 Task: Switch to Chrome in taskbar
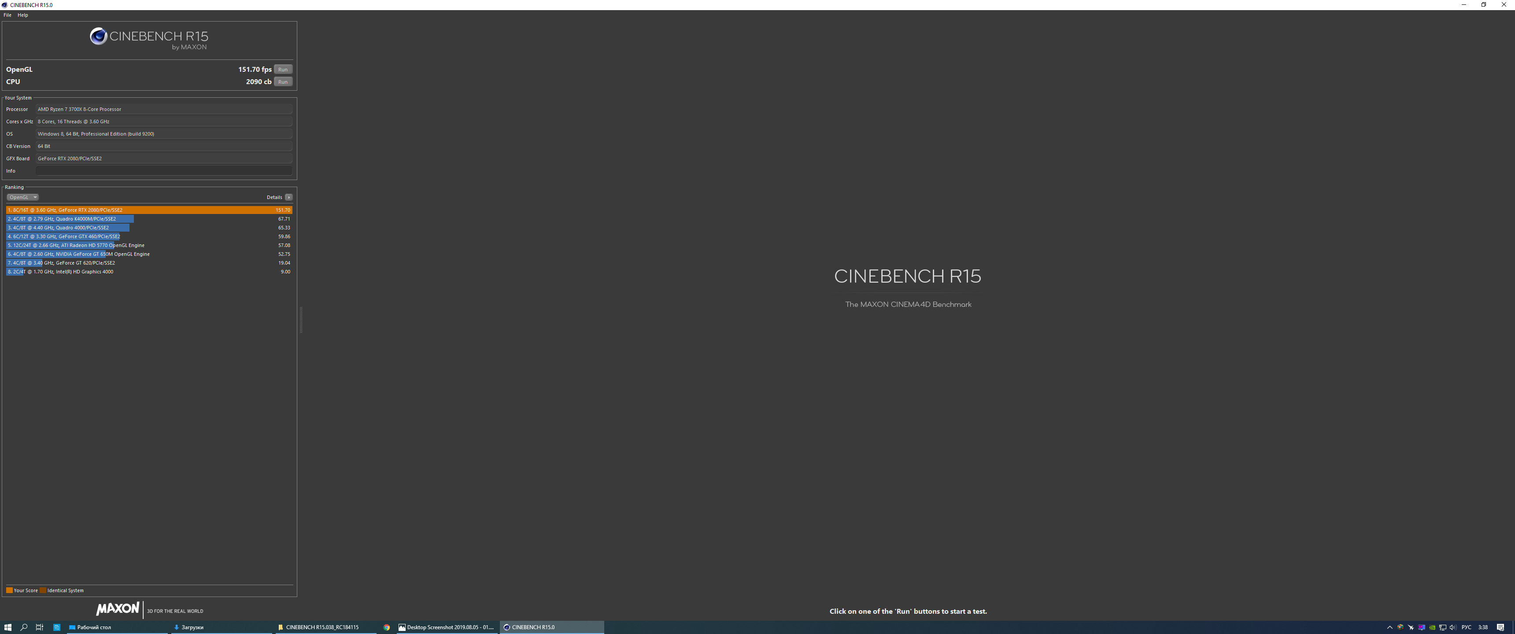386,627
